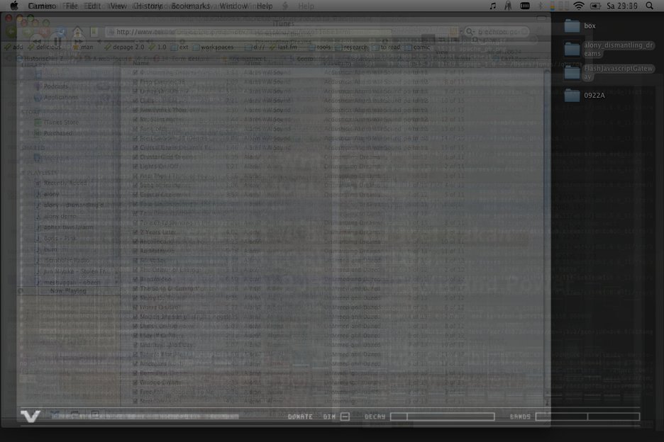Open the 'comic' bookmark folder
Image resolution: width=664 pixels, height=442 pixels.
pos(418,47)
